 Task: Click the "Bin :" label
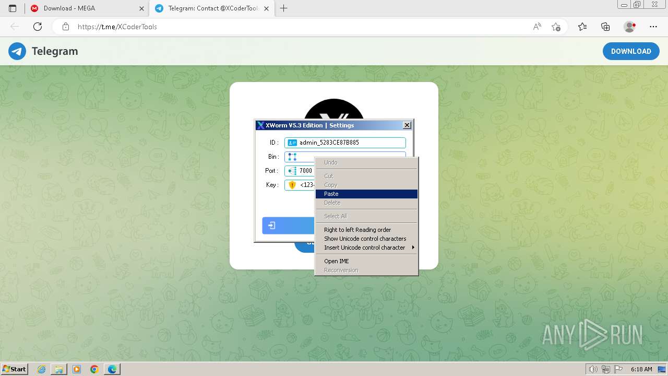click(273, 157)
